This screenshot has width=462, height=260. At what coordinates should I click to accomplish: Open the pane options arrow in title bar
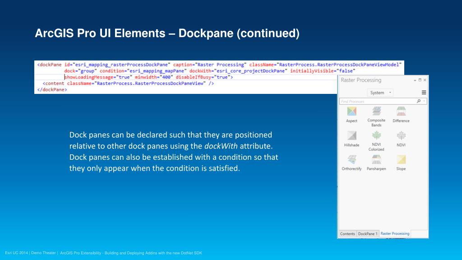point(415,80)
